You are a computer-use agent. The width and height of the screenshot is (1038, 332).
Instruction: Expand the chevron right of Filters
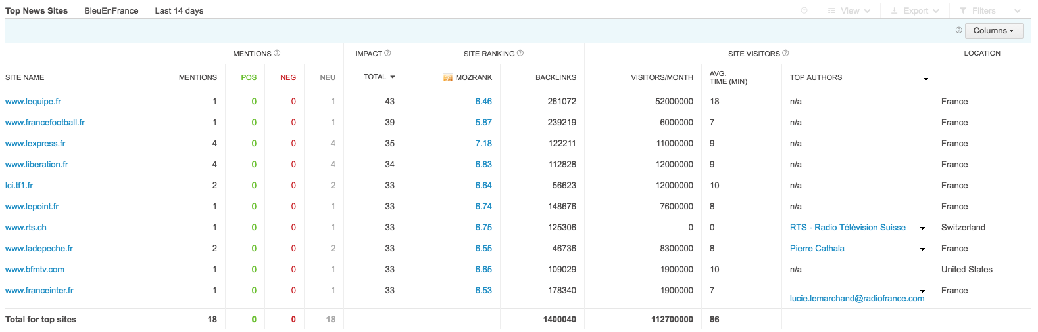1017,10
